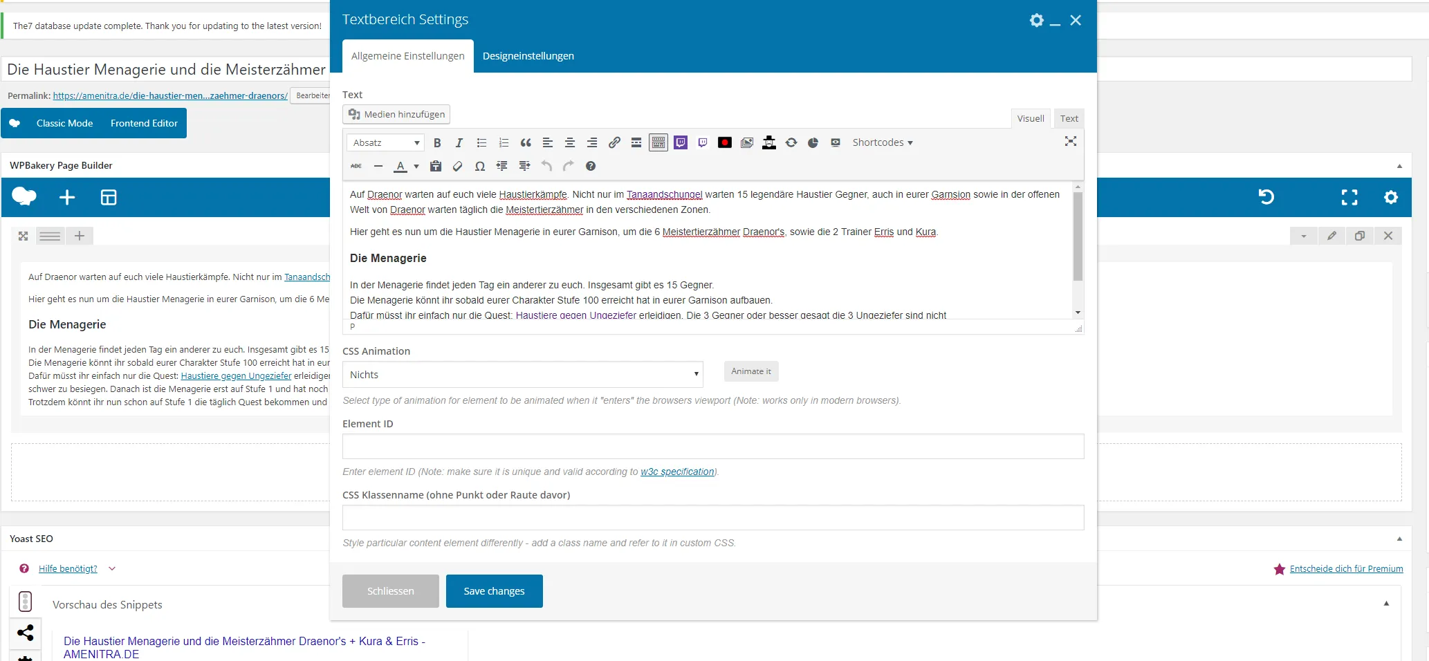Toggle italic formatting in the editor toolbar

pyautogui.click(x=459, y=142)
